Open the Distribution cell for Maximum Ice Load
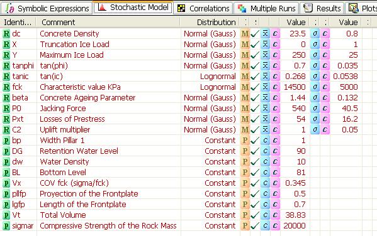Viewport: 377px width, 236px height. pyautogui.click(x=210, y=55)
